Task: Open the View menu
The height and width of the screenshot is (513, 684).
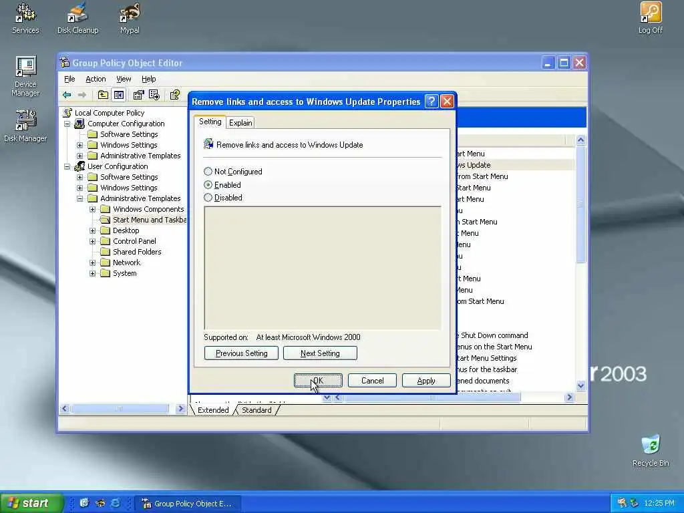Action: pos(124,79)
